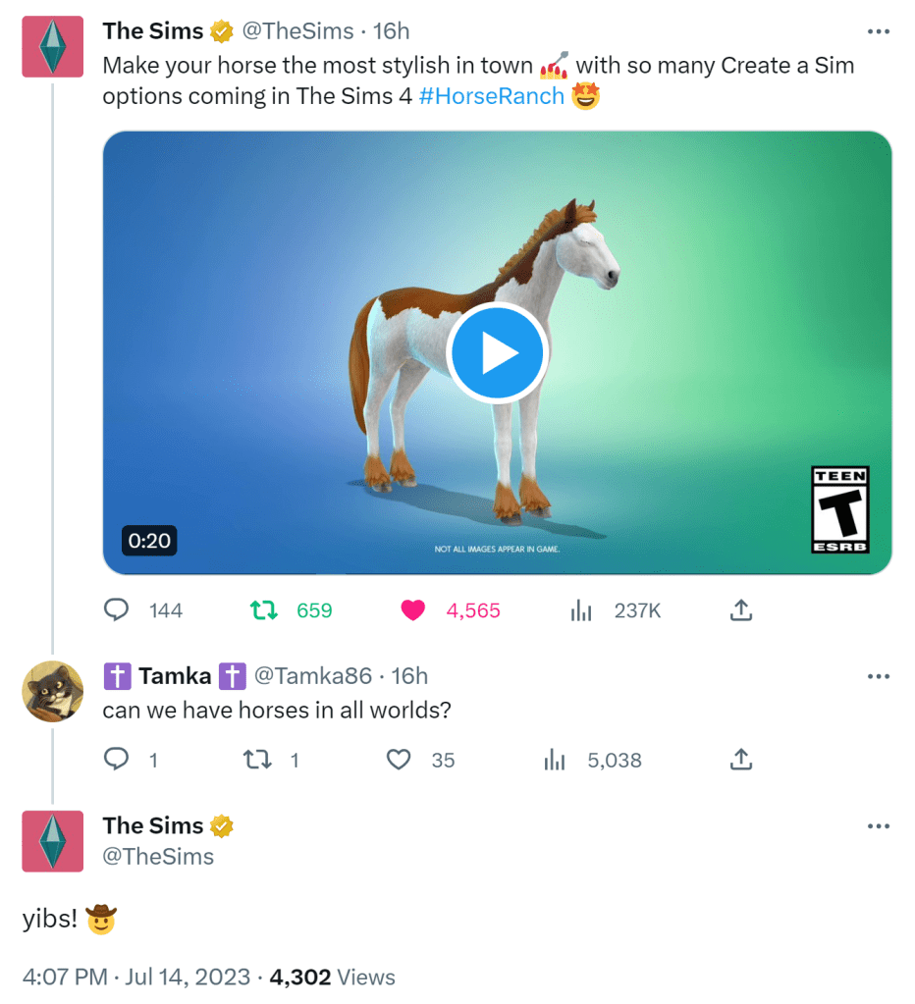Open more options on top tweet
The width and height of the screenshot is (915, 1004).
pyautogui.click(x=878, y=31)
